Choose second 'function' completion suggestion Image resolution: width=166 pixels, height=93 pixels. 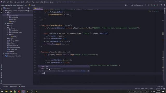[x=64, y=69]
